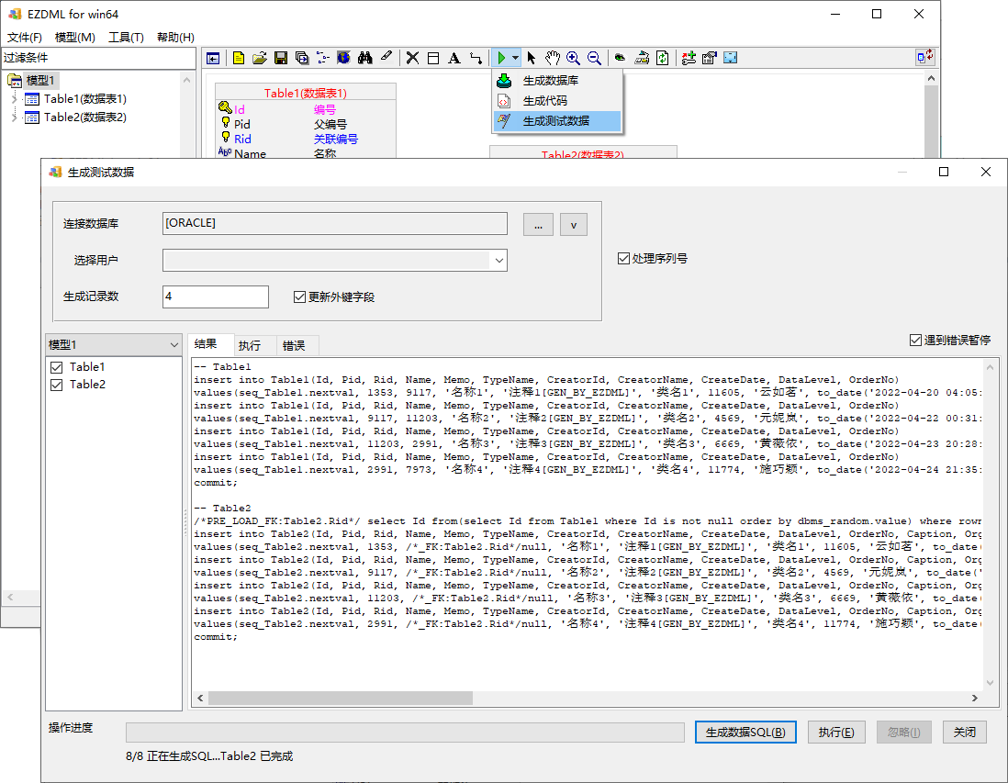This screenshot has width=1008, height=783.
Task: Expand Table2(数据表2) tree node
Action: tap(14, 117)
